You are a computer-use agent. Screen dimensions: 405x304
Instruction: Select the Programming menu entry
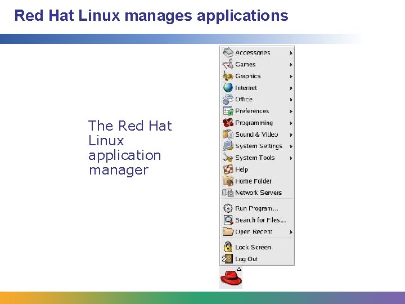(257, 123)
